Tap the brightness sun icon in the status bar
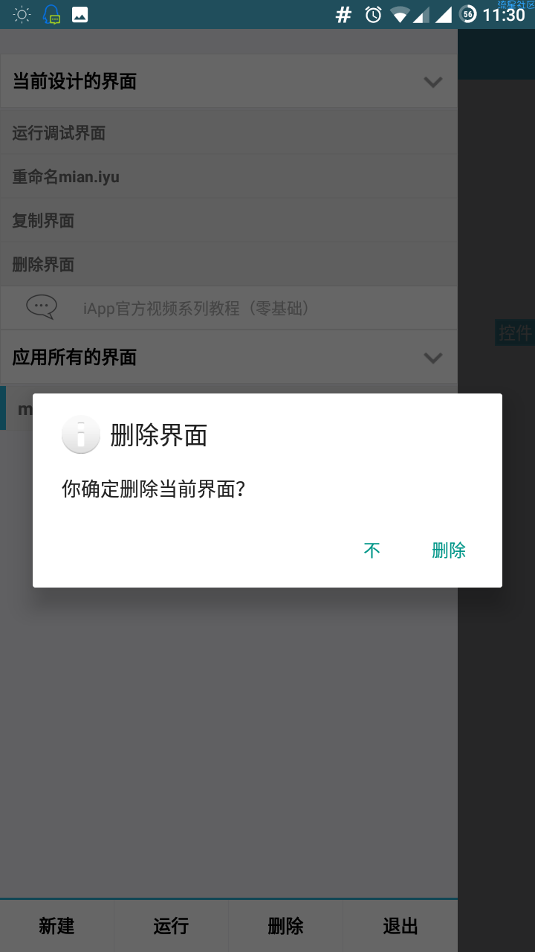535x952 pixels. (22, 14)
